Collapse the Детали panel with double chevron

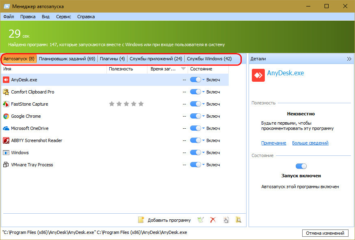(349, 59)
